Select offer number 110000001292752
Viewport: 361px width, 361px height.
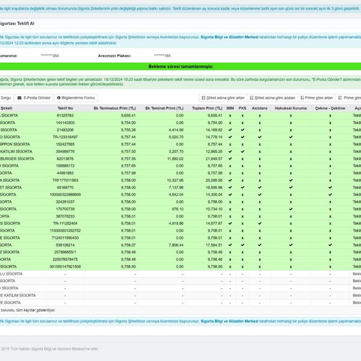pos(65,231)
